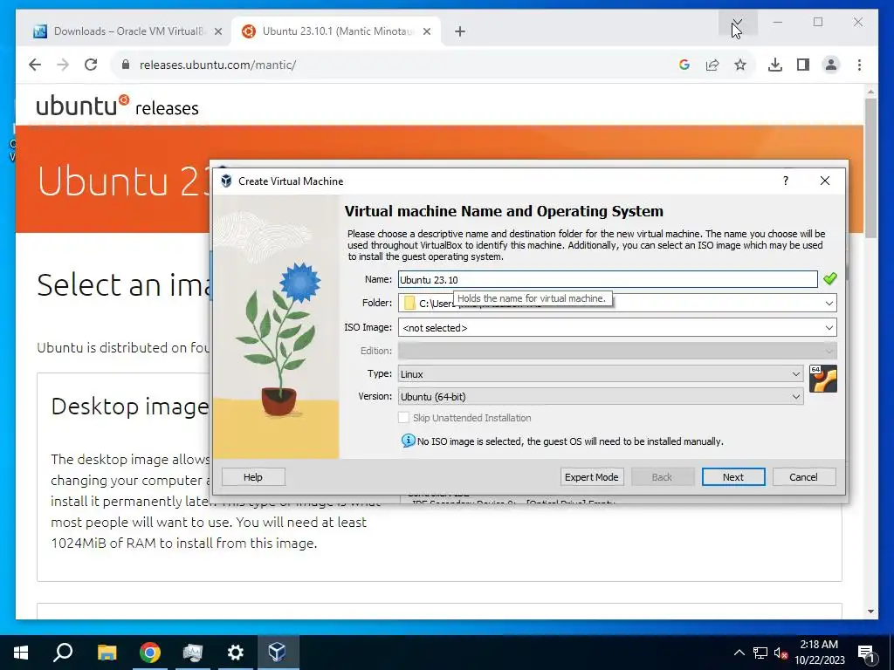
Task: Open new Chrome tab with plus
Action: pyautogui.click(x=460, y=31)
